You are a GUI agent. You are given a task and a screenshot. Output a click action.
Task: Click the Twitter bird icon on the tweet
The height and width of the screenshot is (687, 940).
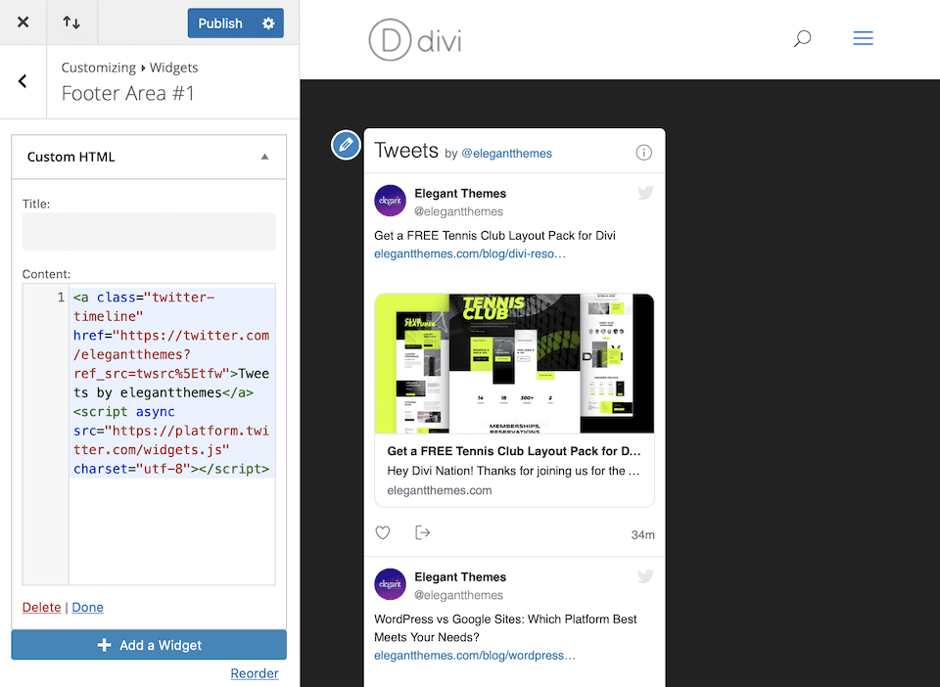click(x=645, y=193)
